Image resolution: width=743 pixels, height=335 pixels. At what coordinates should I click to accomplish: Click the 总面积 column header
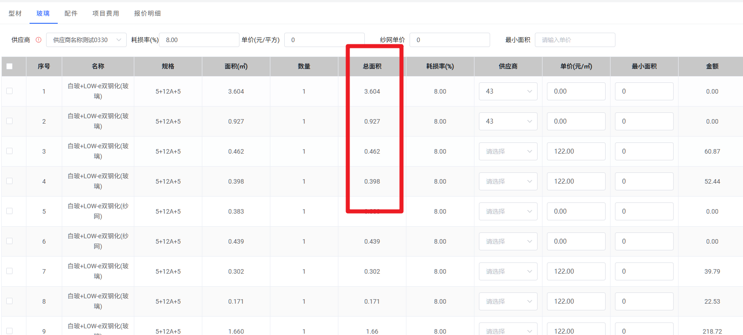372,66
